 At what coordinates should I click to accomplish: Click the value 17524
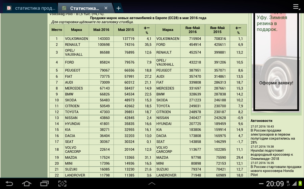tap(105, 157)
